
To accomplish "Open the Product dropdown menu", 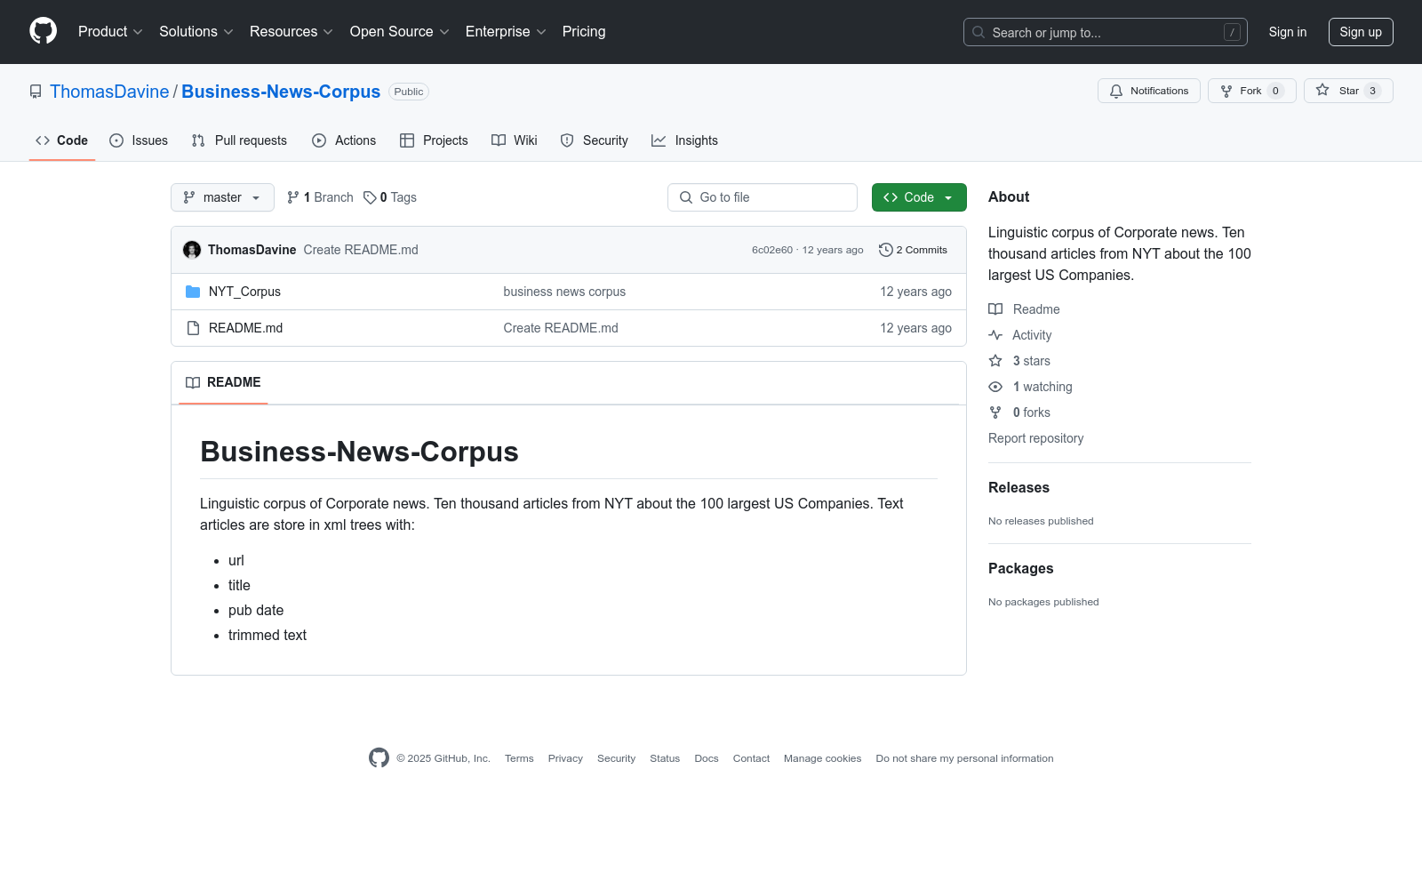I will [x=110, y=32].
